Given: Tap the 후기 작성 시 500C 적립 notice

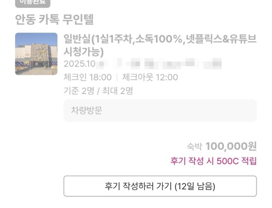Looking at the screenshot, I should point(214,161).
